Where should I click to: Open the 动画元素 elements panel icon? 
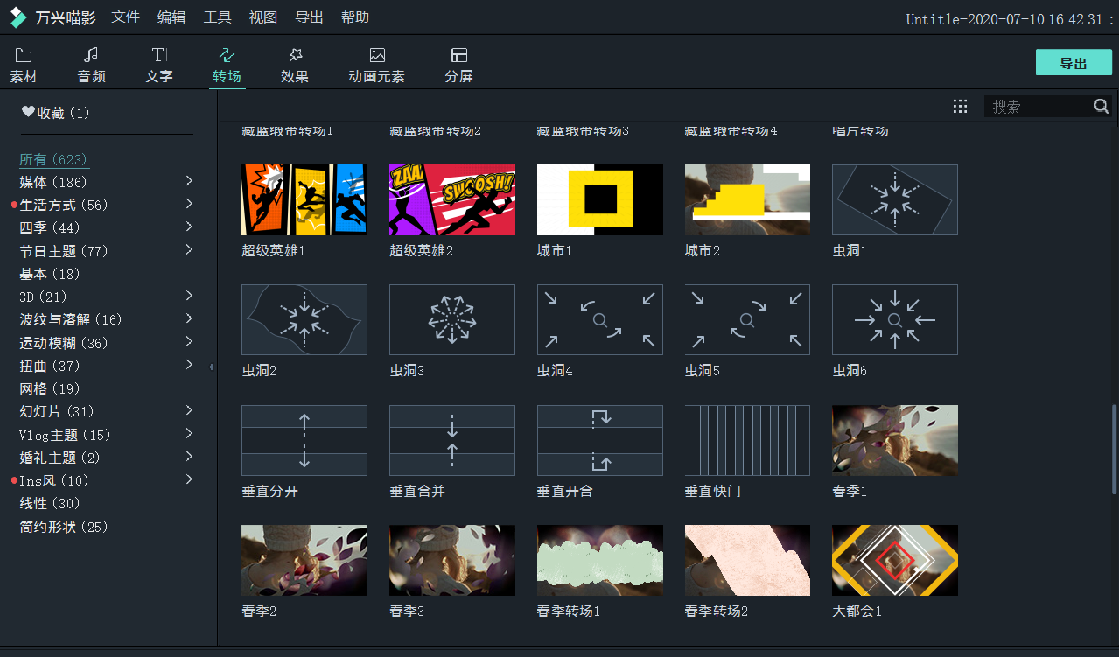pos(376,56)
